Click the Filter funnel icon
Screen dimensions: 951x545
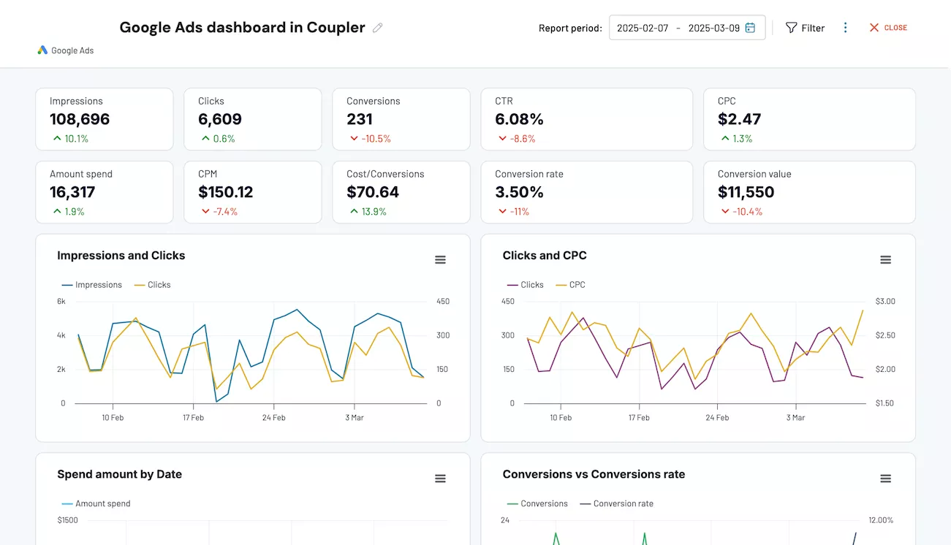[x=791, y=28]
